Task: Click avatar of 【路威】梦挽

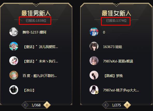Action: tap(94, 75)
